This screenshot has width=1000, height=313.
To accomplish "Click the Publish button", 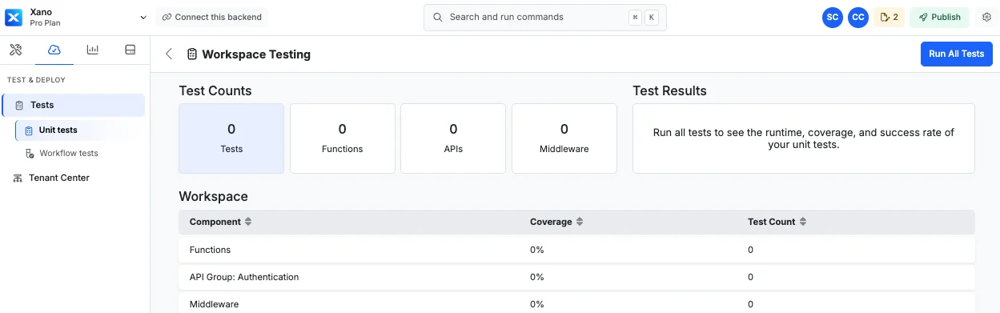I will tap(940, 17).
